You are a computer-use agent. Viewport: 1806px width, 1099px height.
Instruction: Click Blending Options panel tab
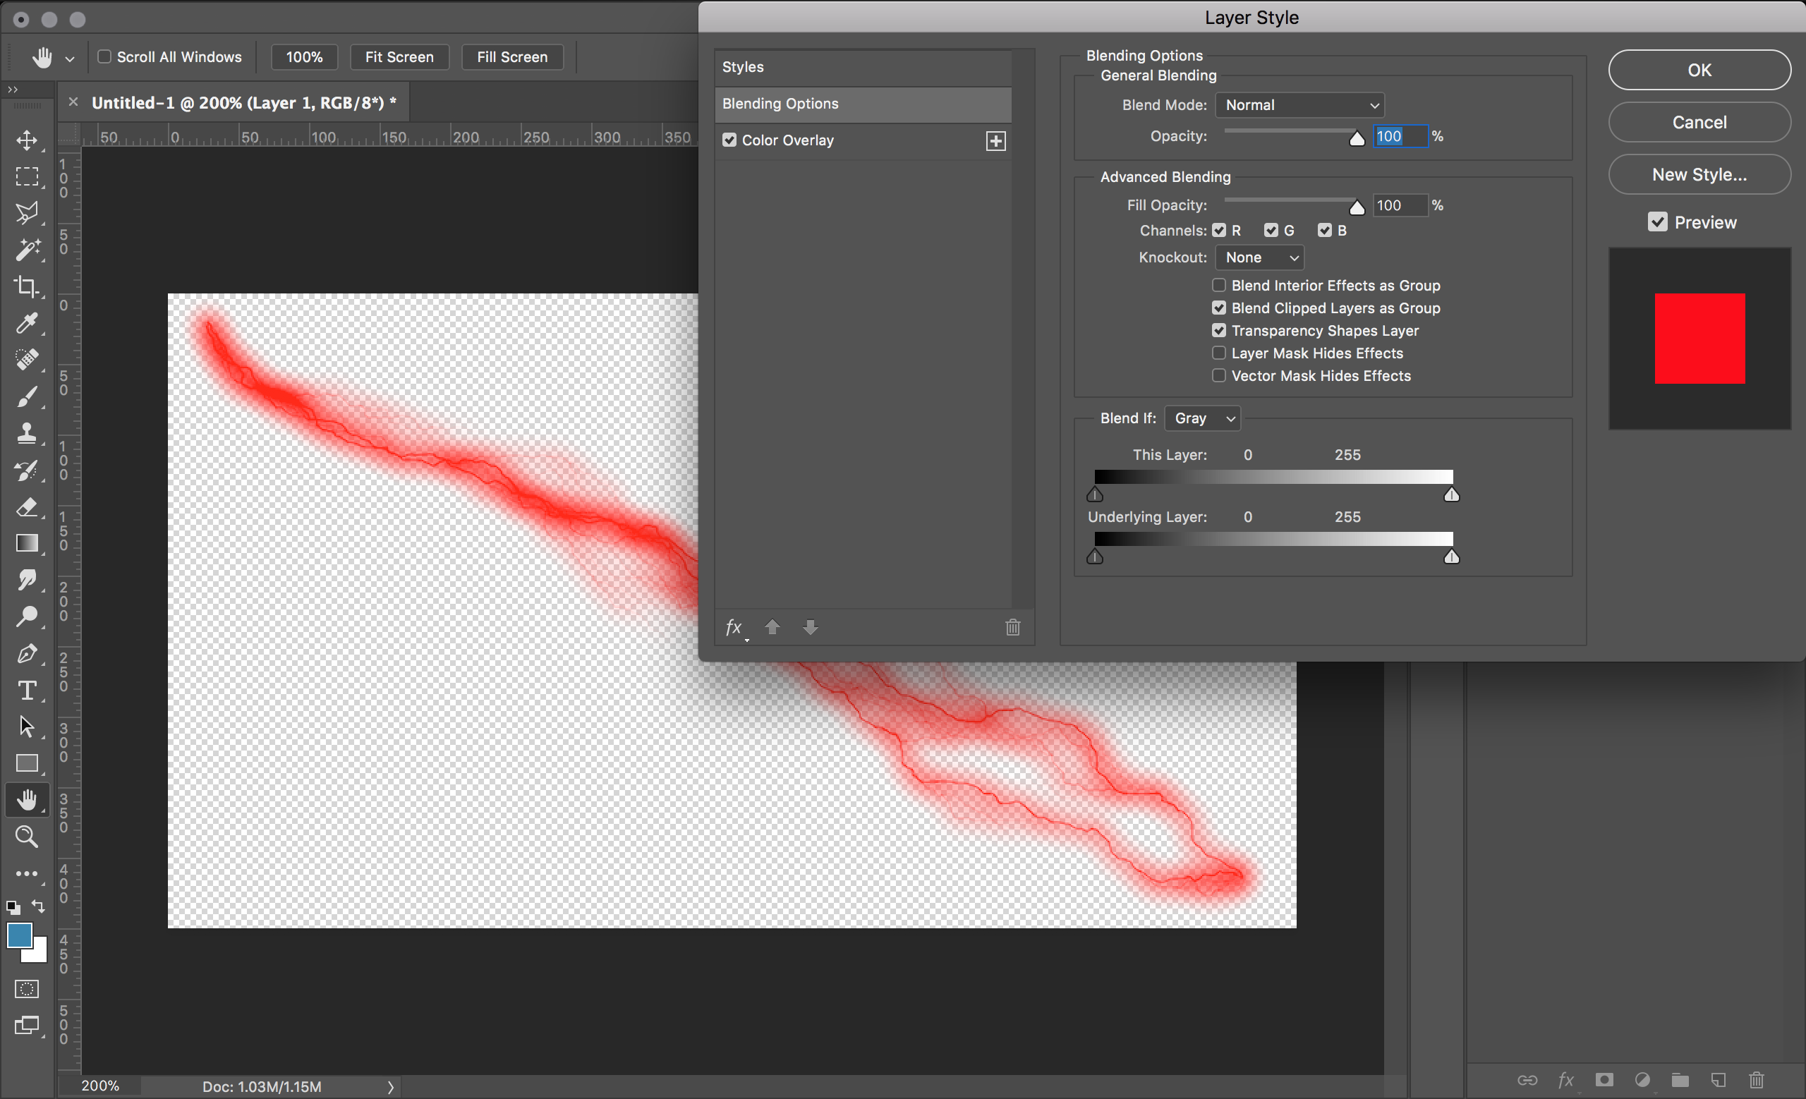863,103
